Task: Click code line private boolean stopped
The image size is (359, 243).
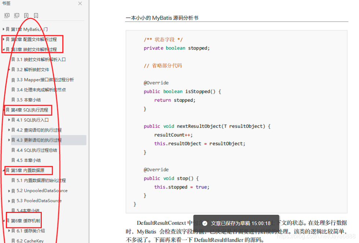Action: pos(176,48)
